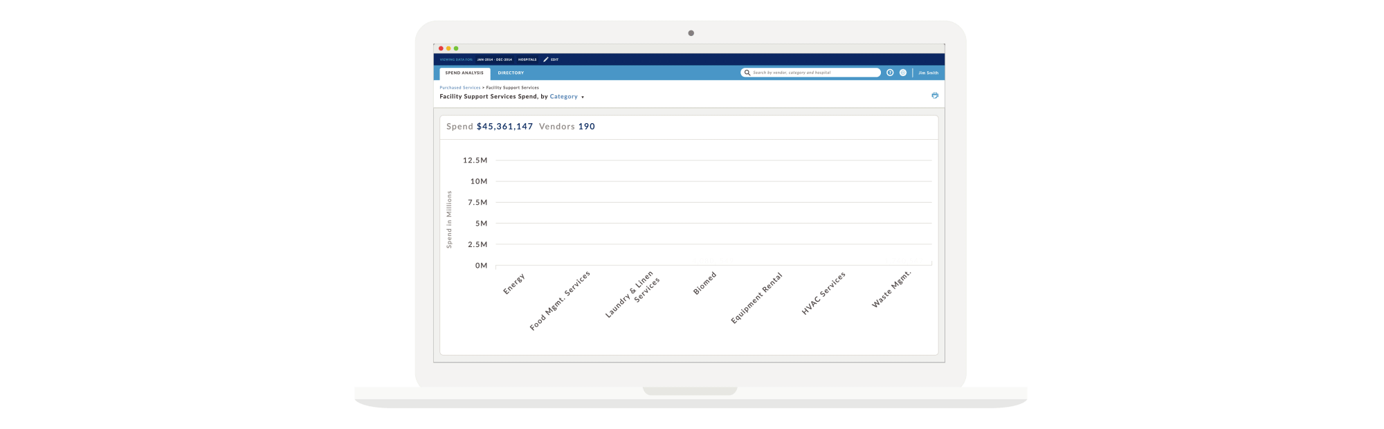This screenshot has height=429, width=1384.
Task: Click the EDIT label in the top bar
Action: pos(555,60)
